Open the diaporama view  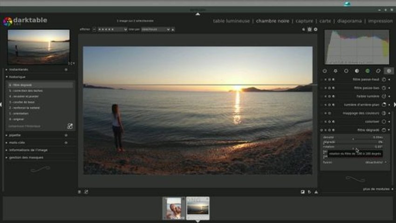349,21
